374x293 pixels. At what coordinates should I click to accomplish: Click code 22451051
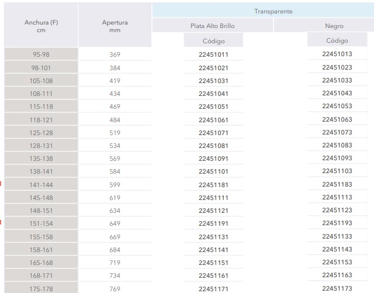pos(213,106)
